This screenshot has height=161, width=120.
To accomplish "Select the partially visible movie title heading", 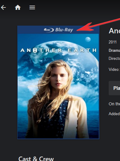I will 114,31.
